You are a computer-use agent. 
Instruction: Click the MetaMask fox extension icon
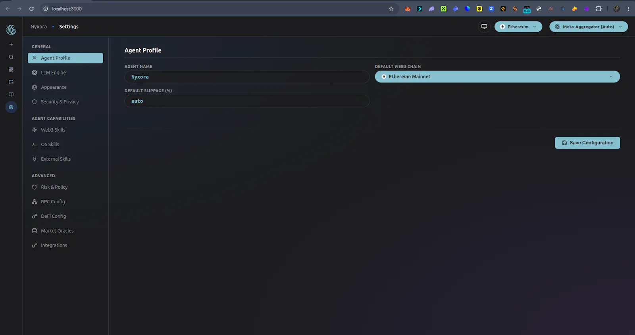[408, 9]
